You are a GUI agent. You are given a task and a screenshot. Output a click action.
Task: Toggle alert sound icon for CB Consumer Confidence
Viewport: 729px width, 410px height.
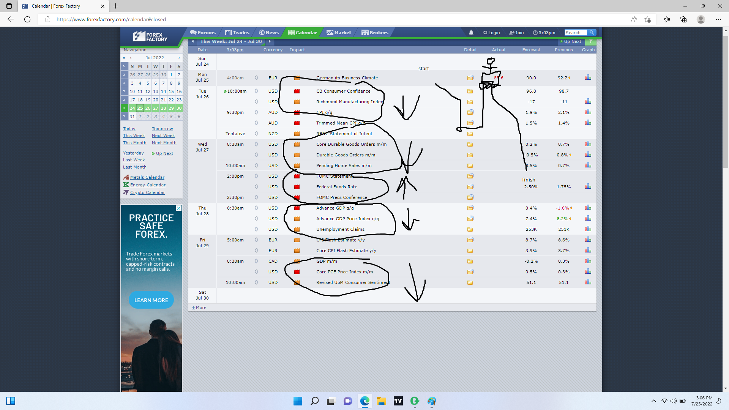(256, 91)
